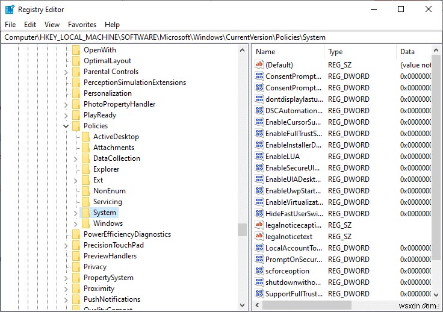The width and height of the screenshot is (443, 312).
Task: Click the HideFastUserSwi... DWORD icon
Action: [x=259, y=213]
